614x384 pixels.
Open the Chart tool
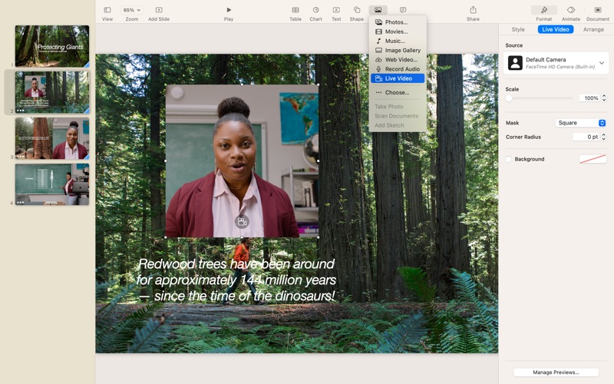click(x=315, y=11)
